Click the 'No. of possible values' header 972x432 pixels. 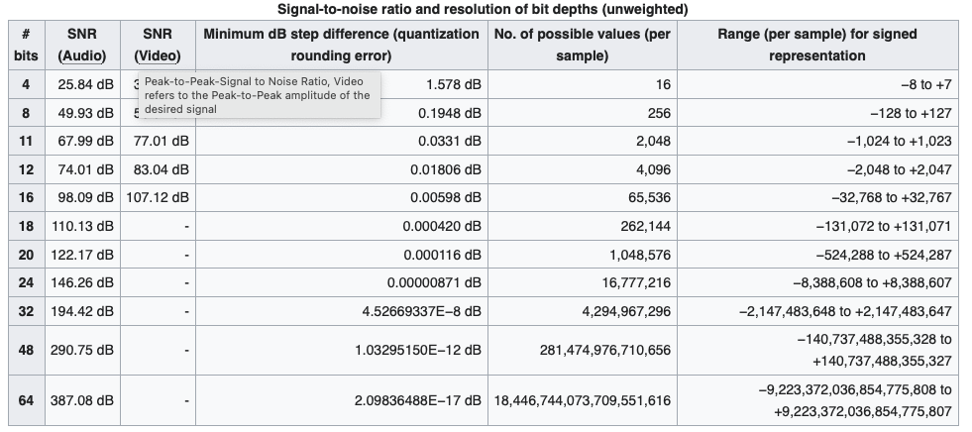pyautogui.click(x=582, y=46)
